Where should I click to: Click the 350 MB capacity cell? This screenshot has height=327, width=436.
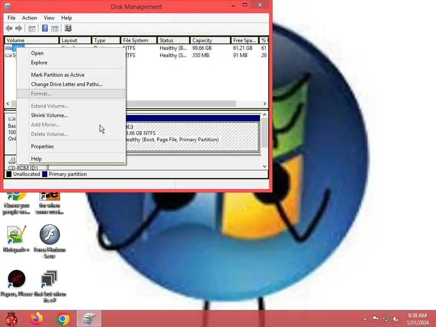pos(201,55)
